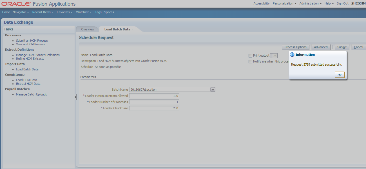Collapse the Tasks side panel arrow
Screen dimensions: 366x169
tap(75, 97)
